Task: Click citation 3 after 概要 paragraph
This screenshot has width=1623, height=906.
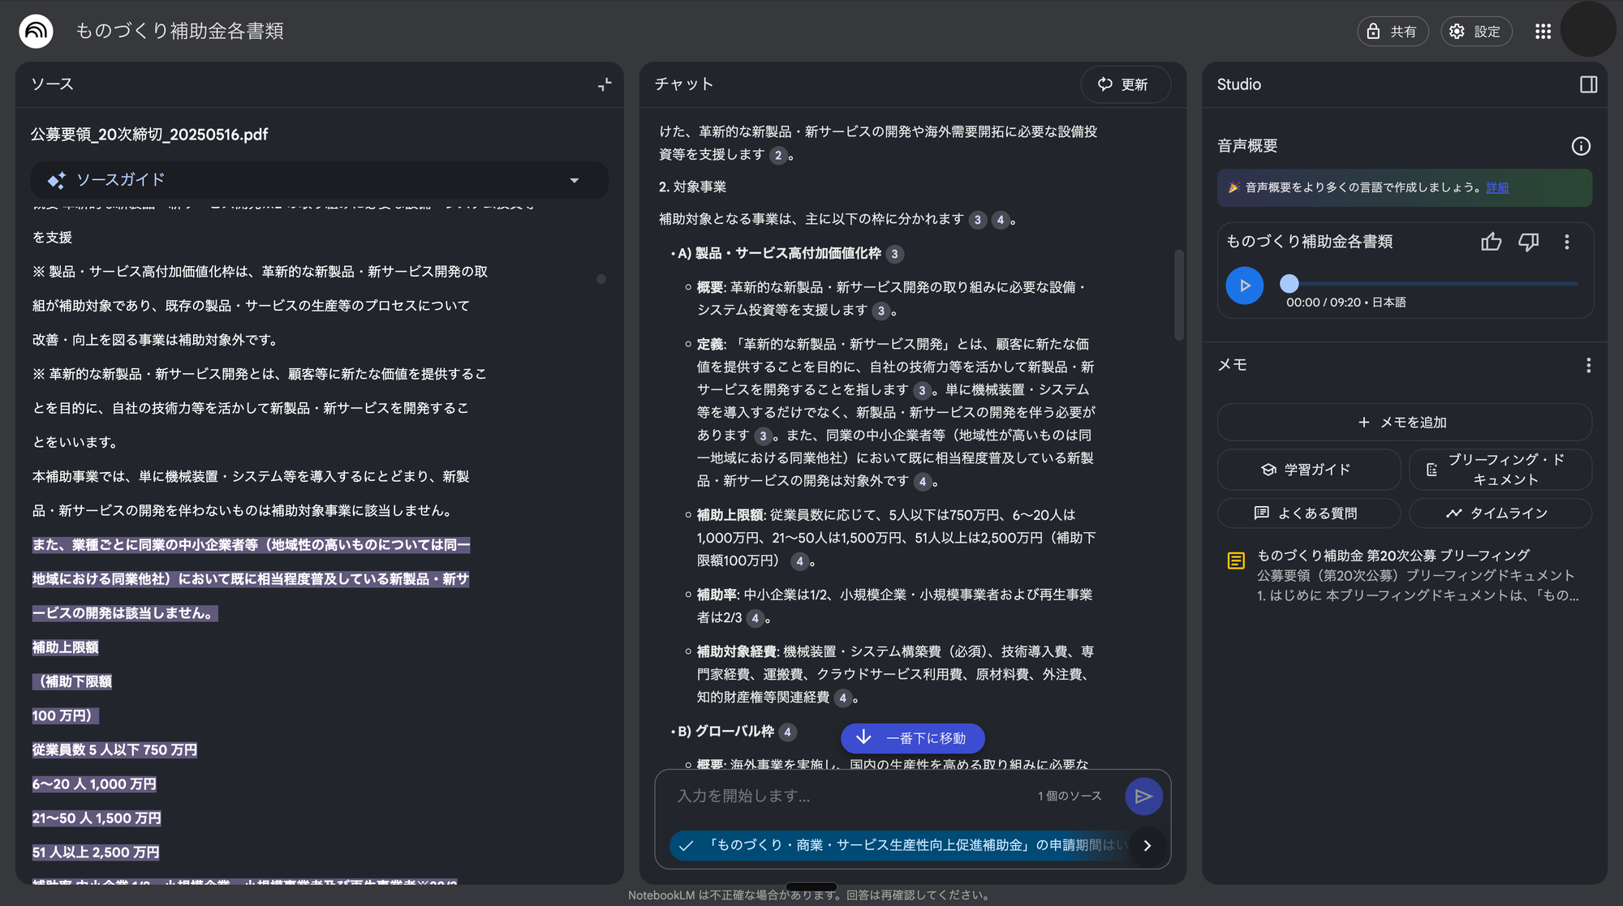Action: click(880, 311)
